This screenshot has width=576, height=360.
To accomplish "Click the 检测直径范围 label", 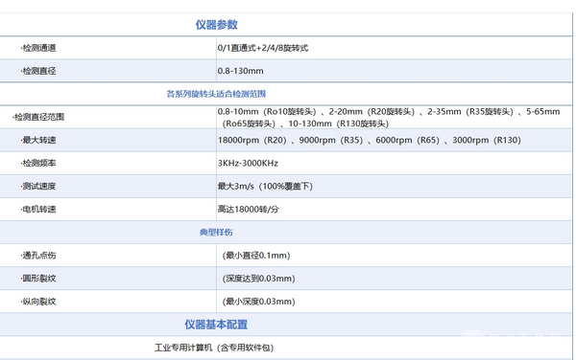I will 38,117.
